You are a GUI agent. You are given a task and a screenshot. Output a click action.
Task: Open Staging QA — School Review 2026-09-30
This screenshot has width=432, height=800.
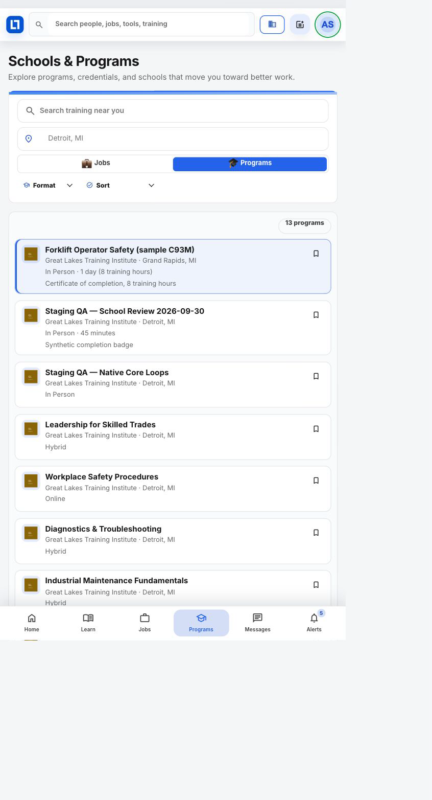tap(173, 328)
